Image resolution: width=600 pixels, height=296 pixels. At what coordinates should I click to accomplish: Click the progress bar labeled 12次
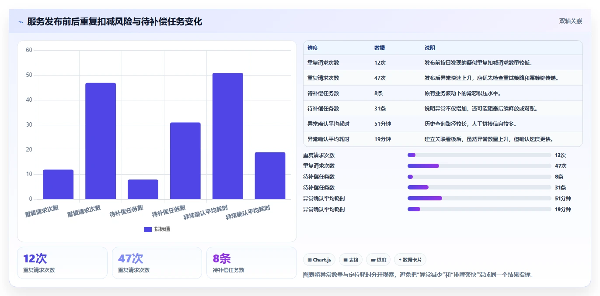[x=479, y=155]
